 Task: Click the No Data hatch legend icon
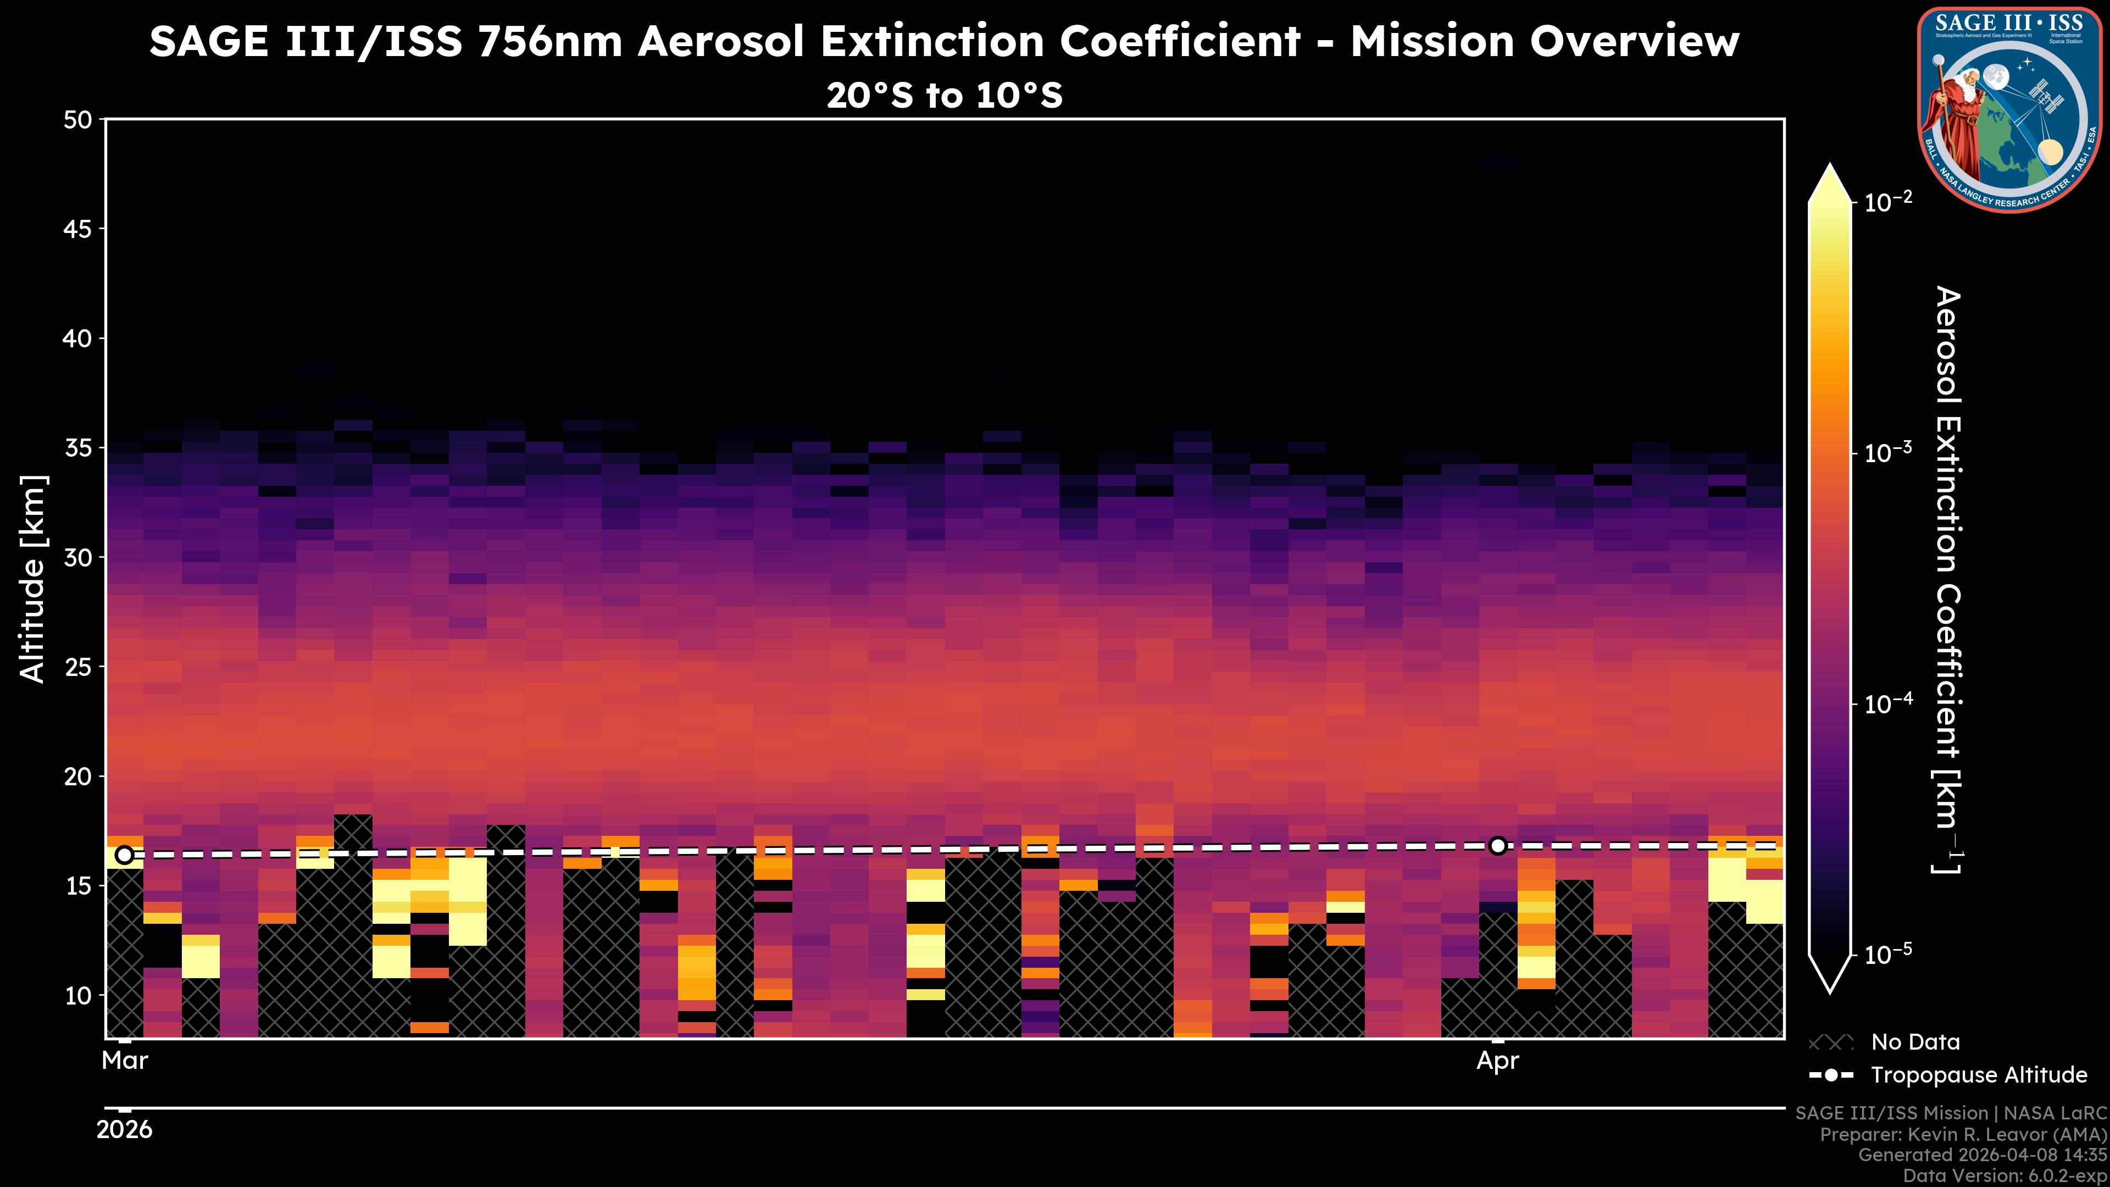tap(1831, 1043)
